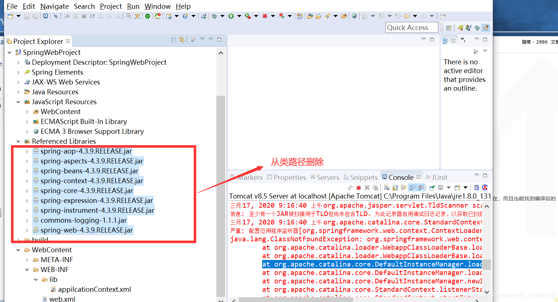The width and height of the screenshot is (558, 302).
Task: Click the Debug bug icon in toolbar
Action: pos(214,16)
